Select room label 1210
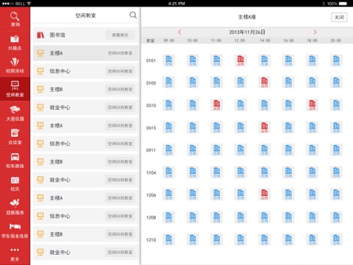The image size is (353, 265). (x=151, y=240)
